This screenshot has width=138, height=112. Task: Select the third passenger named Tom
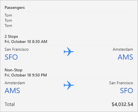(x=8, y=26)
